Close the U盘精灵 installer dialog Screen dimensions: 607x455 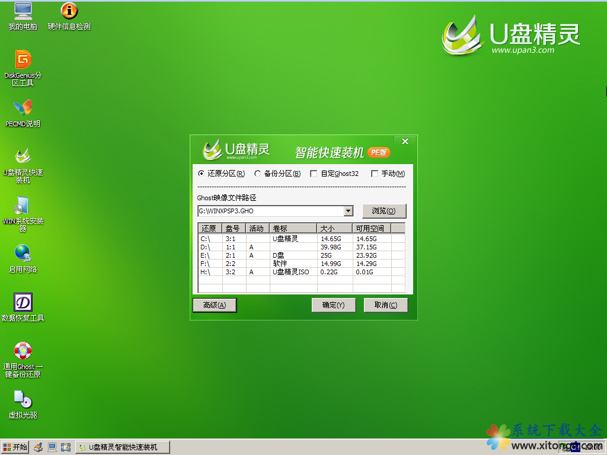pos(405,141)
